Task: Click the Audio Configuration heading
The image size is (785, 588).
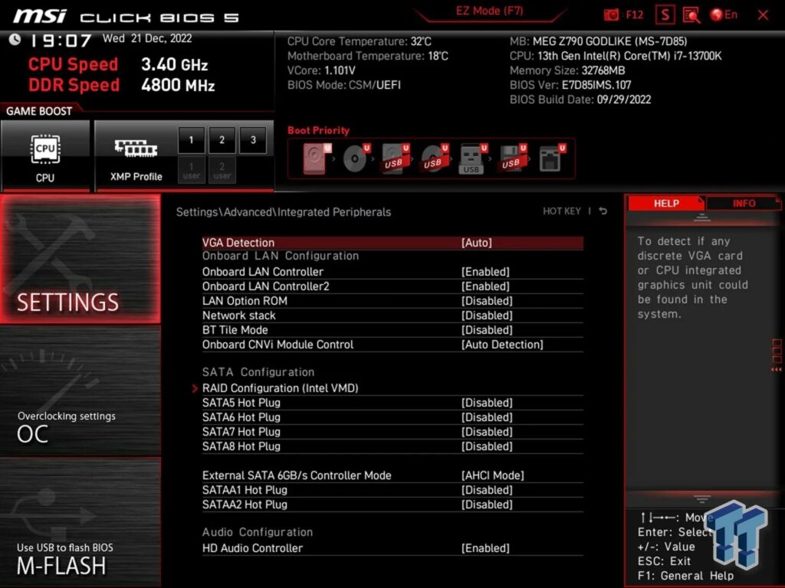Action: coord(258,532)
